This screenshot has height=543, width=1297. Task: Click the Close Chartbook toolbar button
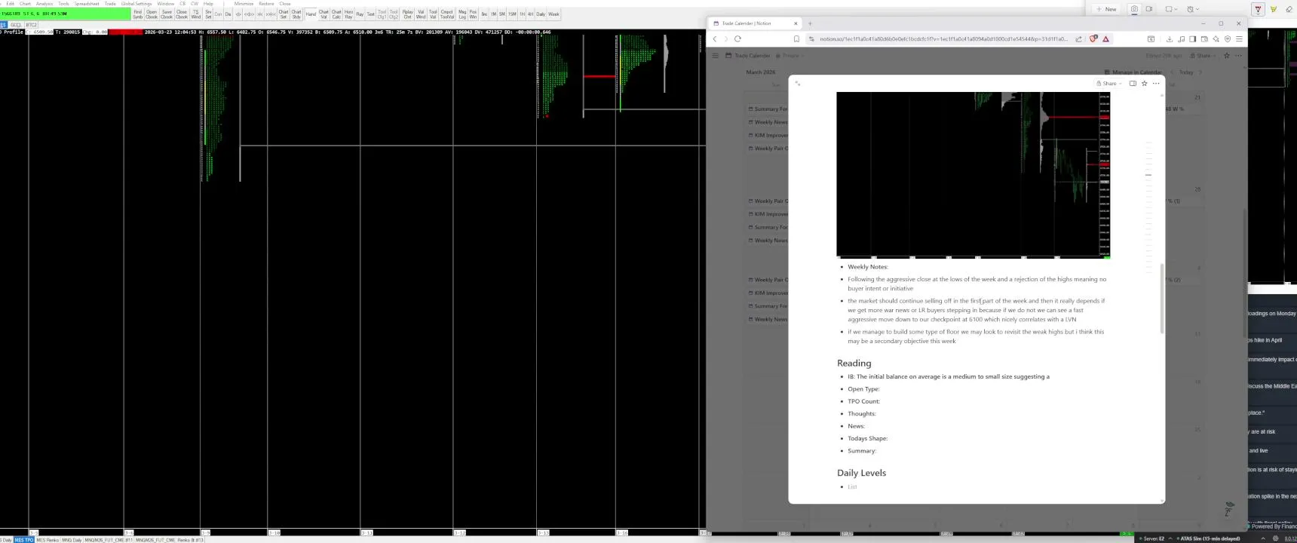[x=182, y=14]
